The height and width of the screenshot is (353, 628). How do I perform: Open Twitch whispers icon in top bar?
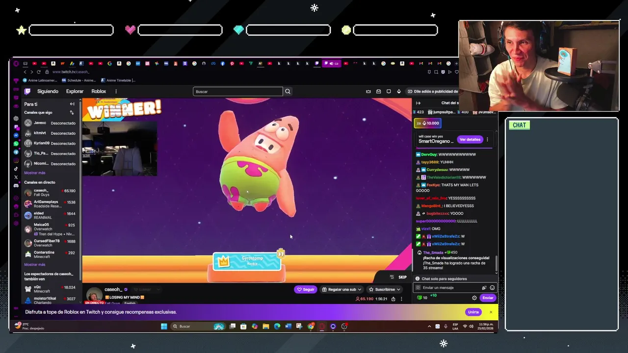pos(389,91)
